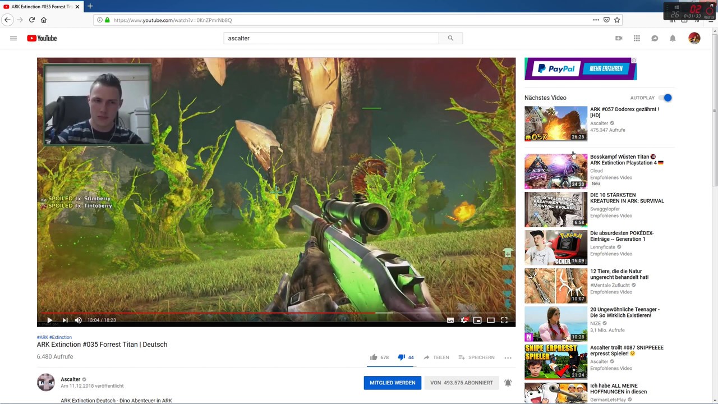
Task: Open the 10 stärksten Kreaturen video thumbnail
Action: (556, 209)
